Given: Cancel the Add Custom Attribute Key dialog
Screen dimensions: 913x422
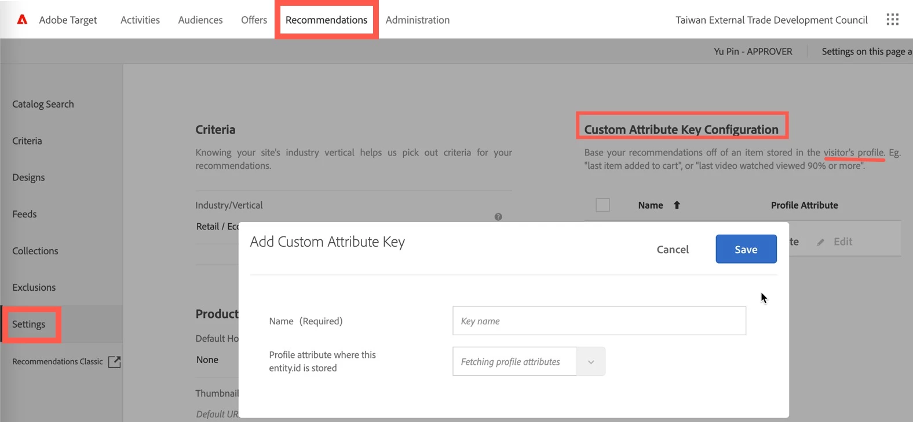Looking at the screenshot, I should [x=673, y=249].
